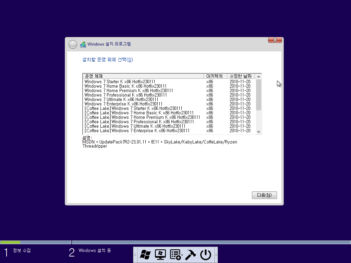351x263 pixels.
Task: Click the Windows 설치 중 step label
Action: tap(95, 250)
